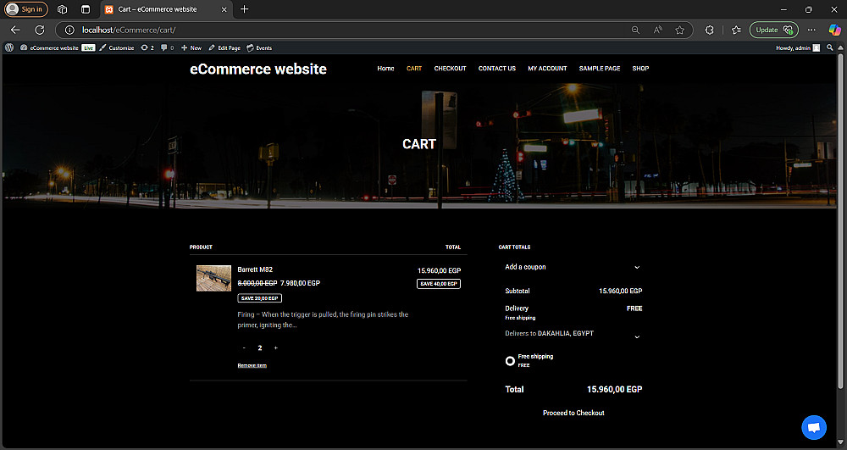Open the + New admin bar dropdown
This screenshot has height=450, width=847.
[191, 48]
